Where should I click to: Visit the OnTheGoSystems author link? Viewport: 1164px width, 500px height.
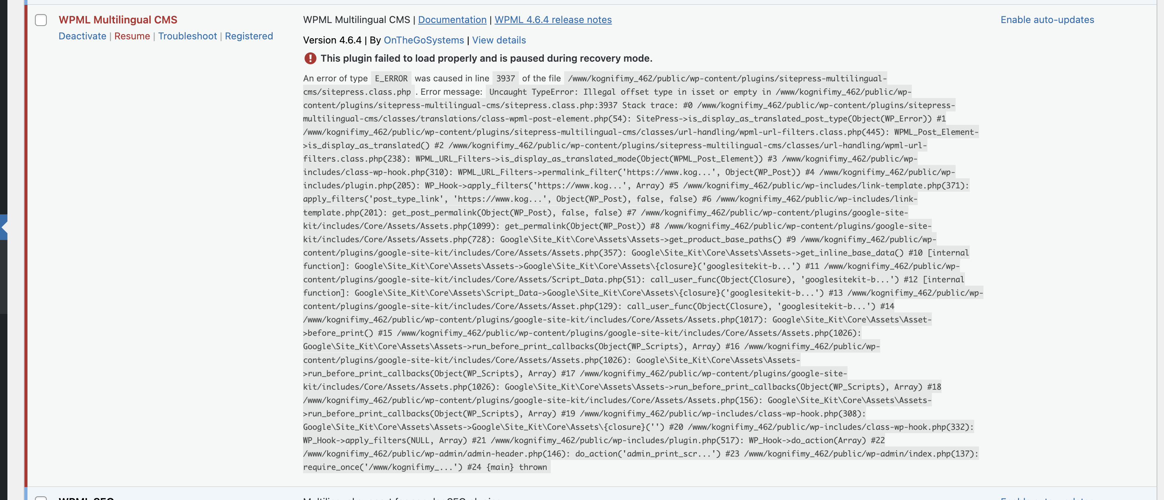(423, 40)
